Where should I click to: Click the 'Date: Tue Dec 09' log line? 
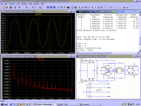[x=93, y=37]
